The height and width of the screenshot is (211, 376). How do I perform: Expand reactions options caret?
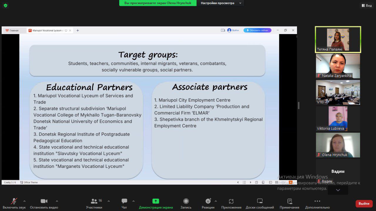[x=216, y=201]
